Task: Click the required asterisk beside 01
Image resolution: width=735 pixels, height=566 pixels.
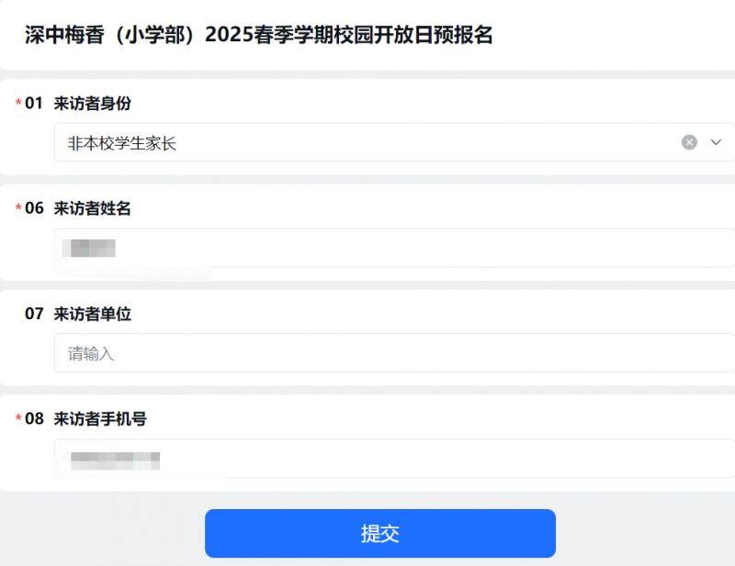Action: tap(18, 103)
